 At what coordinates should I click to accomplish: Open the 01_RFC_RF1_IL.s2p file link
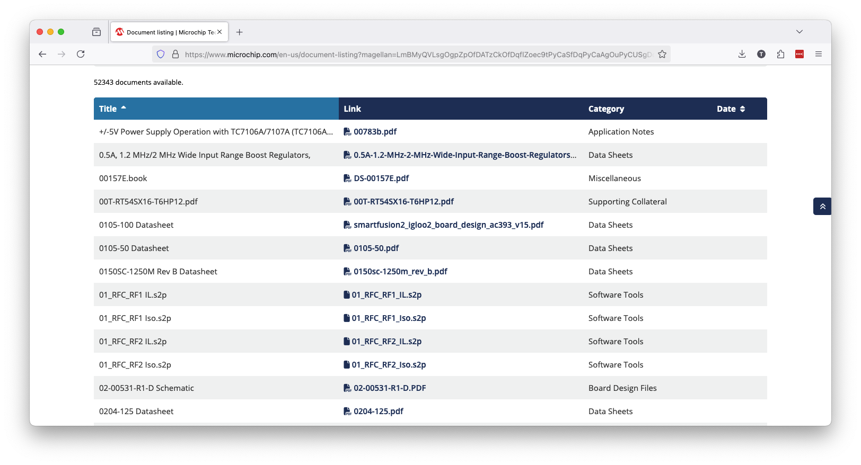click(386, 294)
